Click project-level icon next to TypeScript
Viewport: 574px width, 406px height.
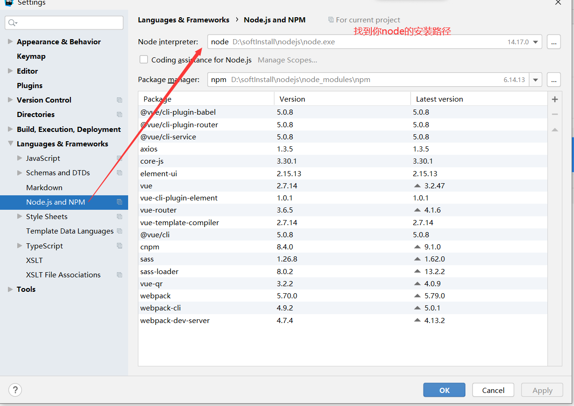(119, 246)
